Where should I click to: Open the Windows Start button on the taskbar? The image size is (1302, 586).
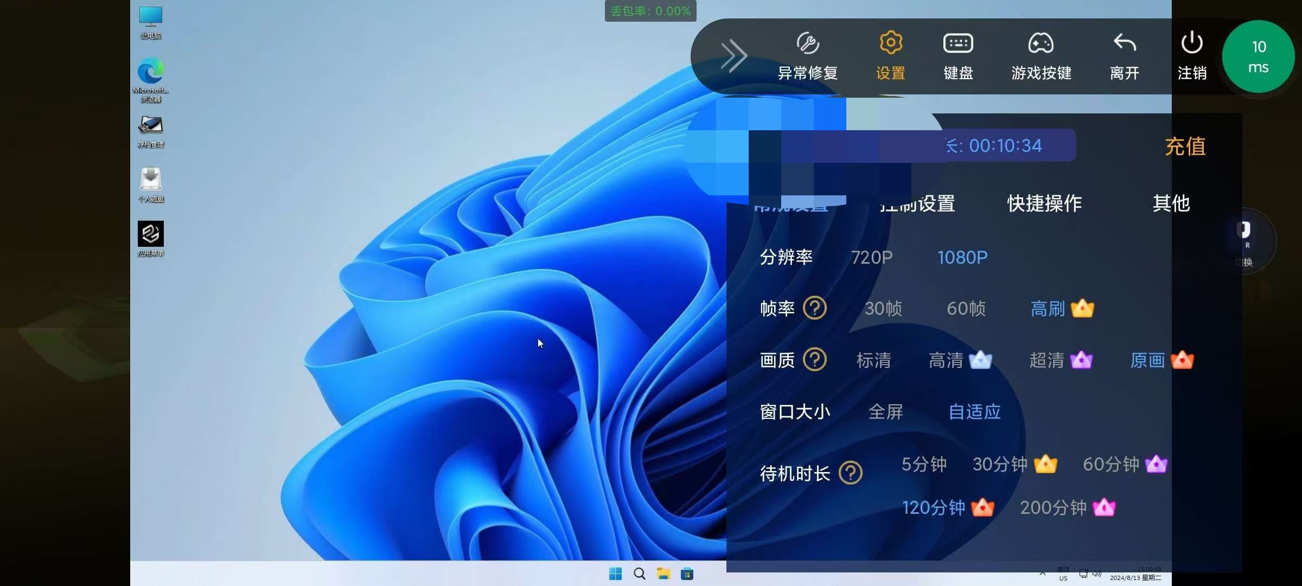[x=615, y=574]
